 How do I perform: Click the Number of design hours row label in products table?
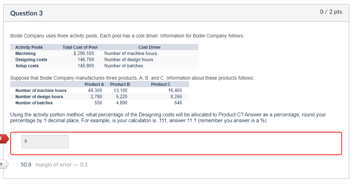[39, 97]
